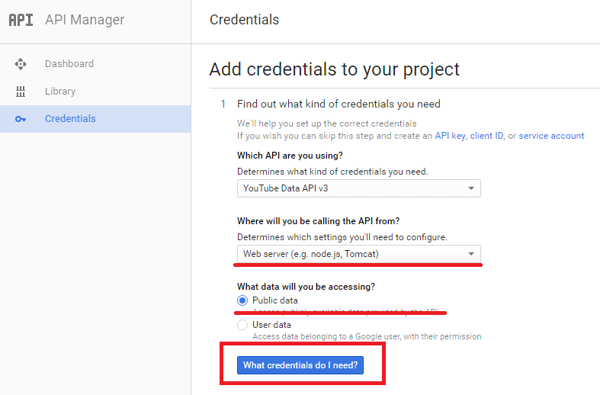Screen dimensions: 600x395
Task: Click the What credentials do I need? button
Action: click(x=300, y=365)
